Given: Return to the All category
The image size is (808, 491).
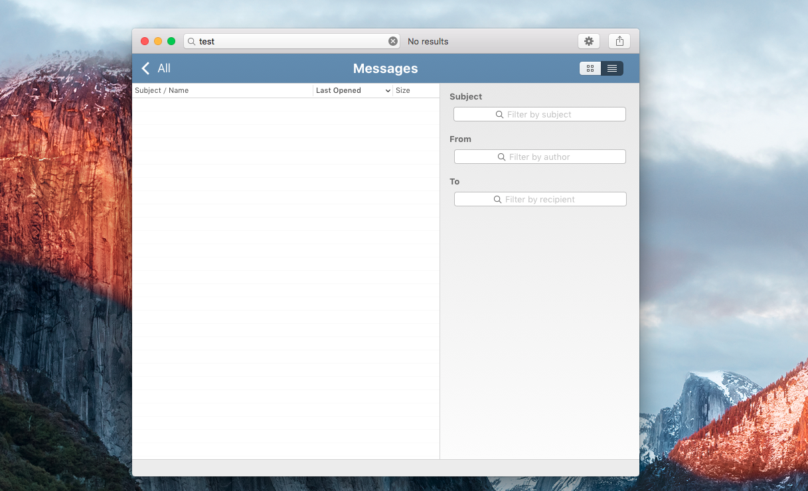Looking at the screenshot, I should click(164, 68).
